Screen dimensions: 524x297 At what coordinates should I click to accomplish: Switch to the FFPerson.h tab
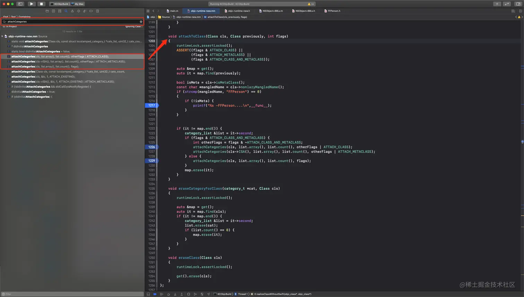(x=332, y=11)
